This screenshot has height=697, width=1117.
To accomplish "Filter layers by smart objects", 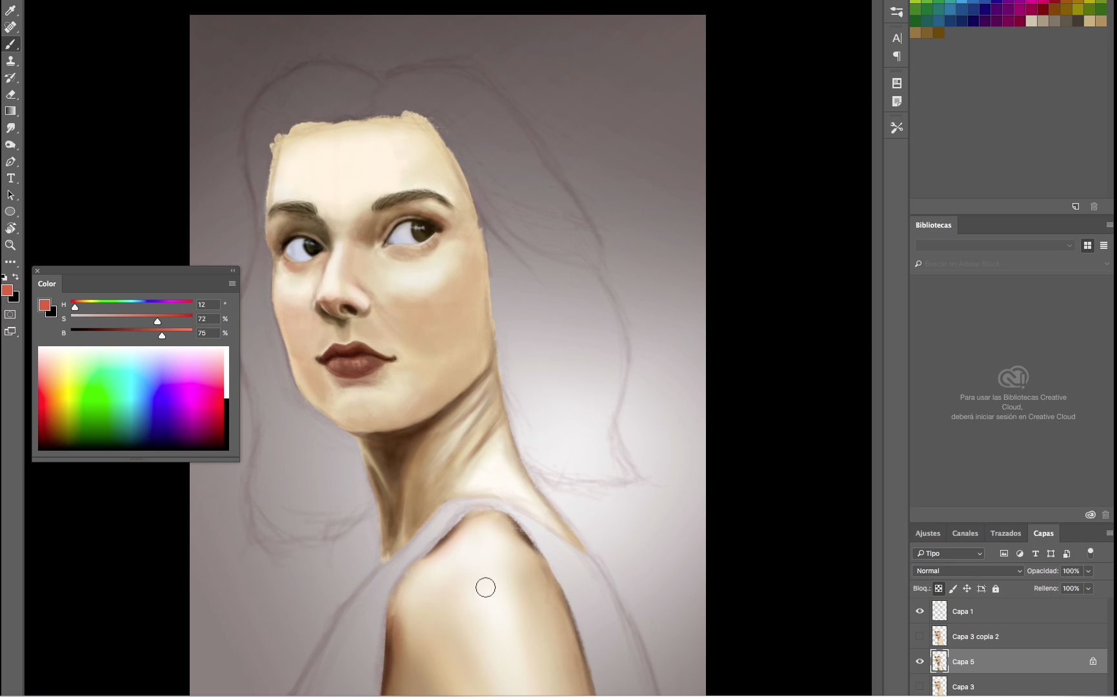I will [x=1067, y=553].
